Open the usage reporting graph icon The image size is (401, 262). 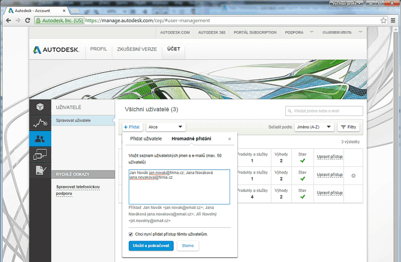coord(40,123)
